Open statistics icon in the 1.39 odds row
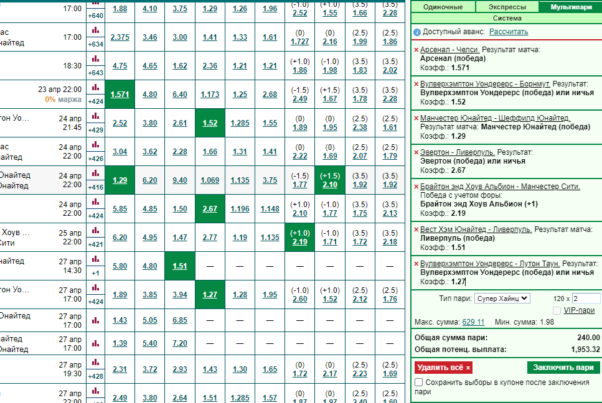The width and height of the screenshot is (602, 403). coord(96,343)
